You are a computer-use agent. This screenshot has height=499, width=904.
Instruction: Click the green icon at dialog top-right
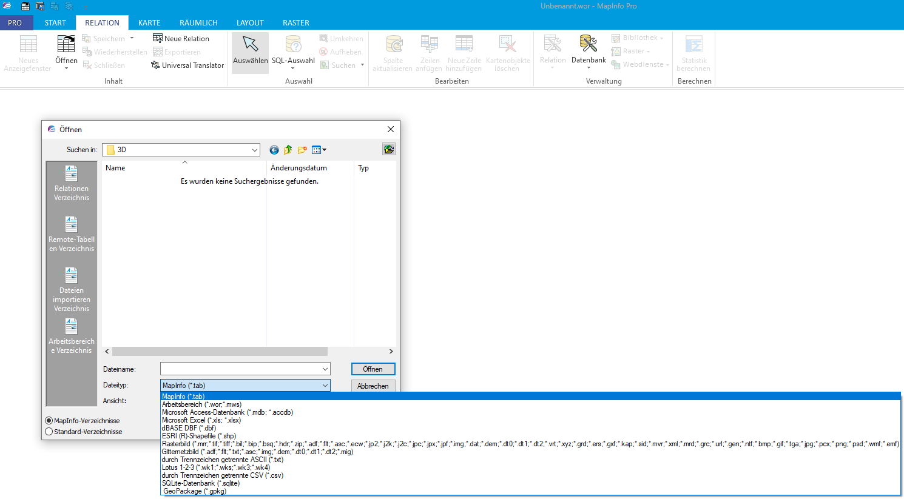coord(389,149)
